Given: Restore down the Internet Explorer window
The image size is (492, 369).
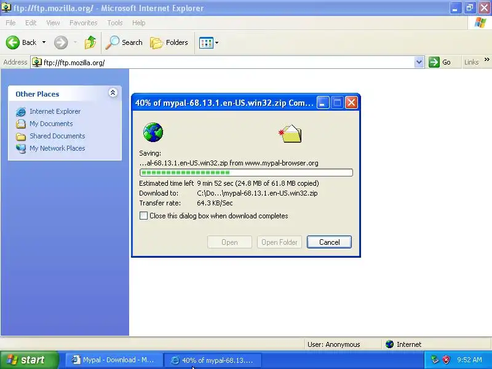Looking at the screenshot, I should click(469, 8).
